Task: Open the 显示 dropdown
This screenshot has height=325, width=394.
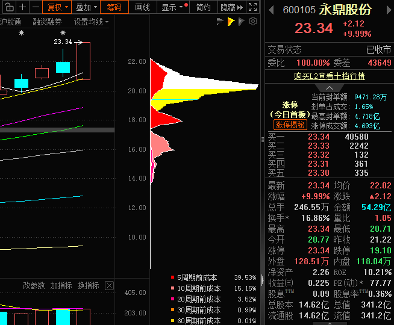Action: tap(173, 7)
